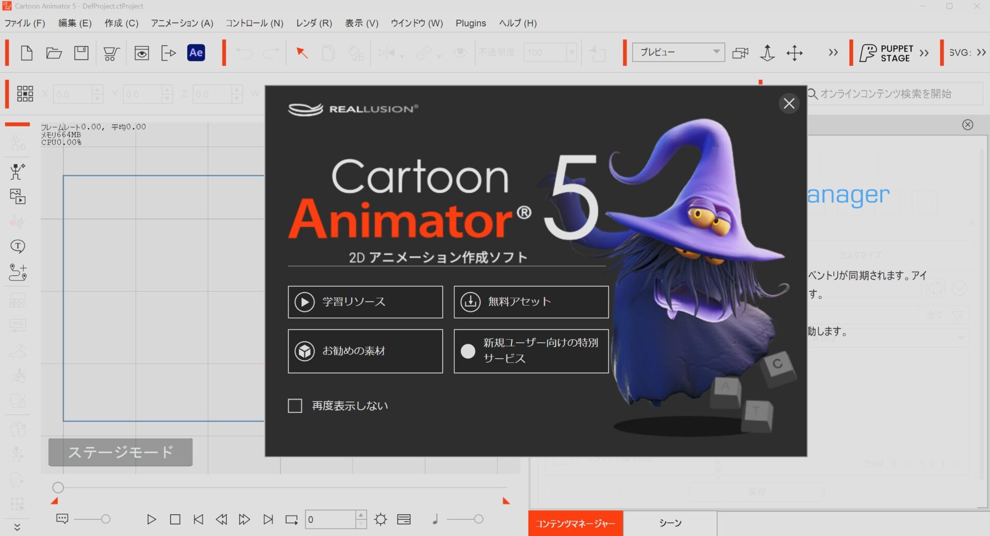This screenshot has width=990, height=536.
Task: Open the アニメーション (A) menu
Action: [x=181, y=23]
